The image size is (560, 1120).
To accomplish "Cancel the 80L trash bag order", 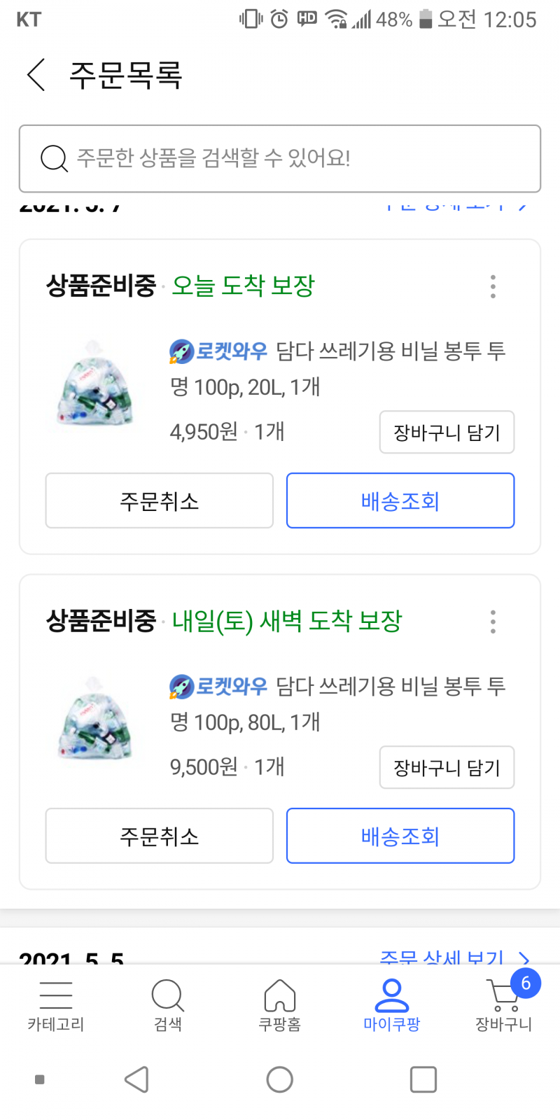I will [x=160, y=836].
